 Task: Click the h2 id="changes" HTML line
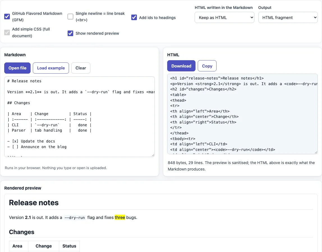tap(203, 89)
